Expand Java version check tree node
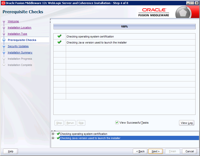This screenshot has width=200, height=156. coord(53,138)
